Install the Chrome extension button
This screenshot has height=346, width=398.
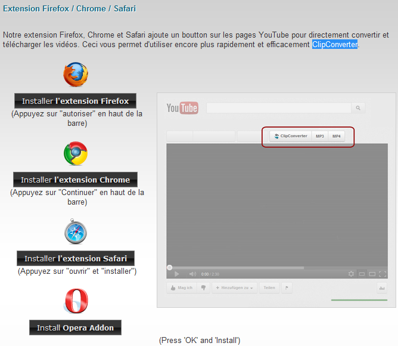76,180
